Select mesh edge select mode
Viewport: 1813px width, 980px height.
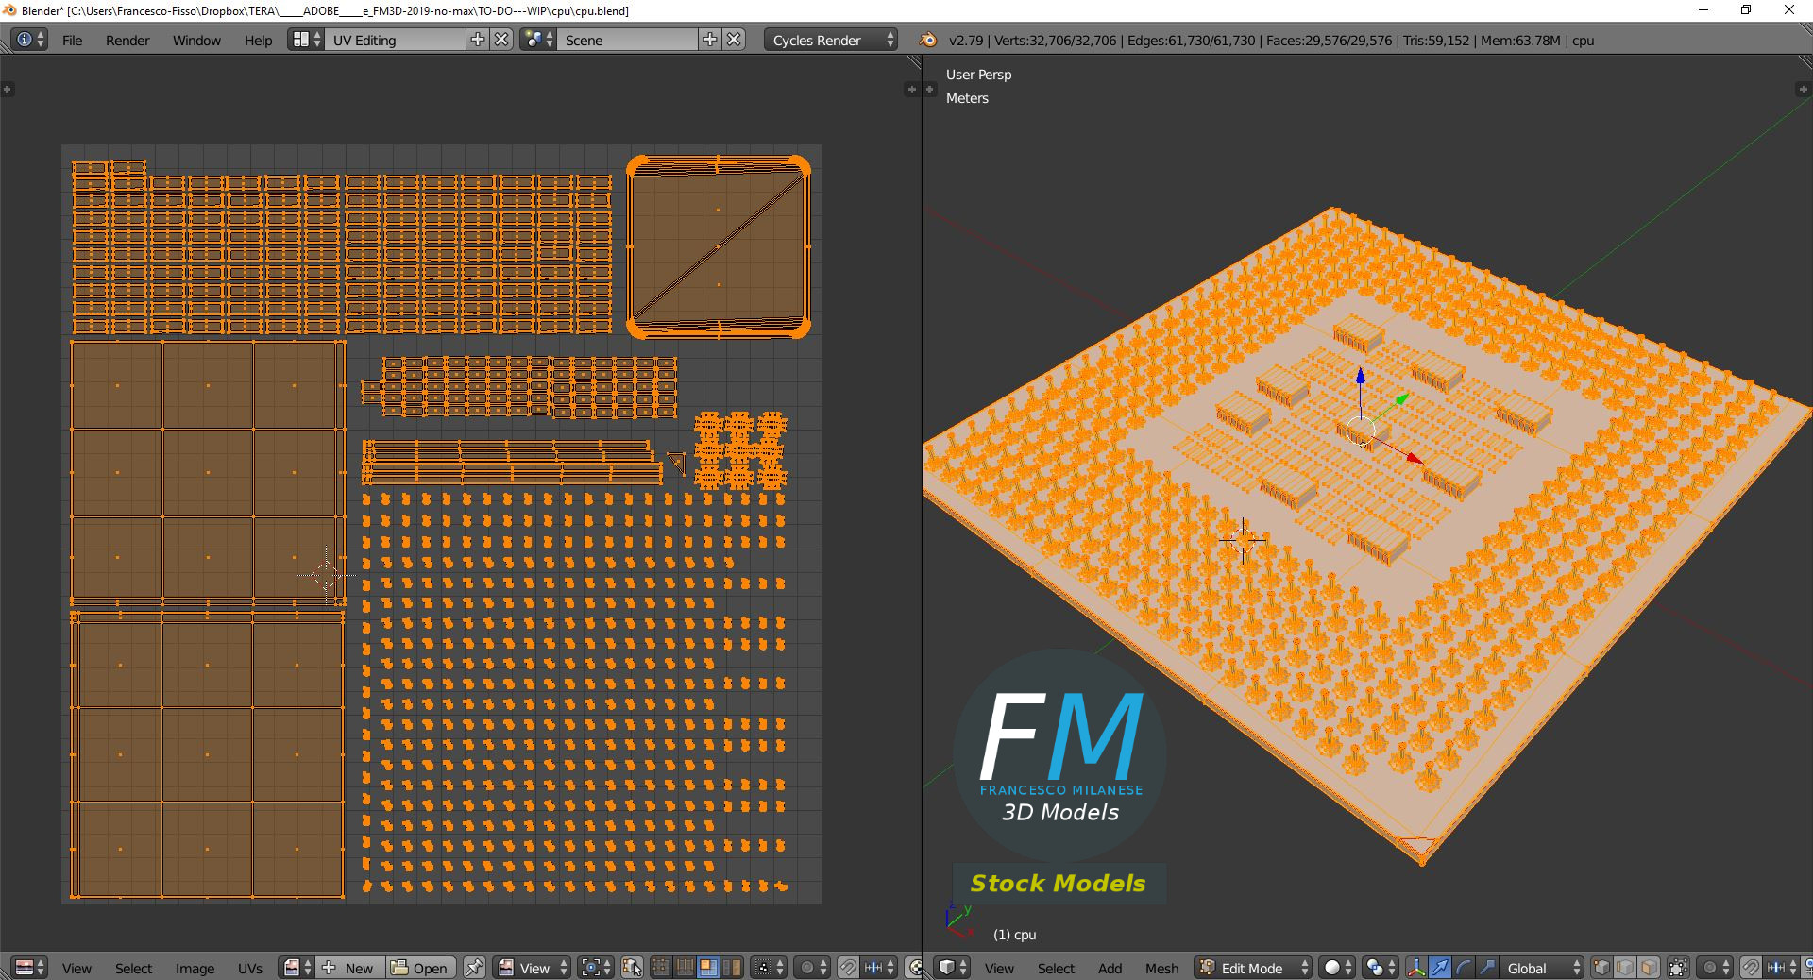[x=1625, y=968]
